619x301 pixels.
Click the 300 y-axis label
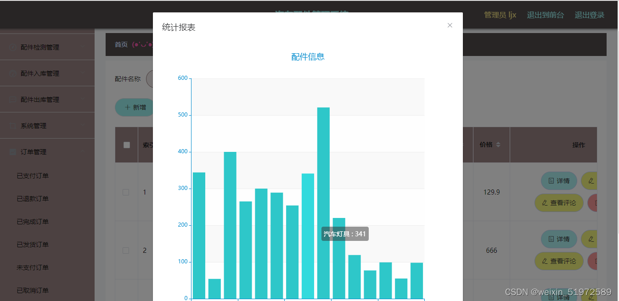tap(183, 188)
